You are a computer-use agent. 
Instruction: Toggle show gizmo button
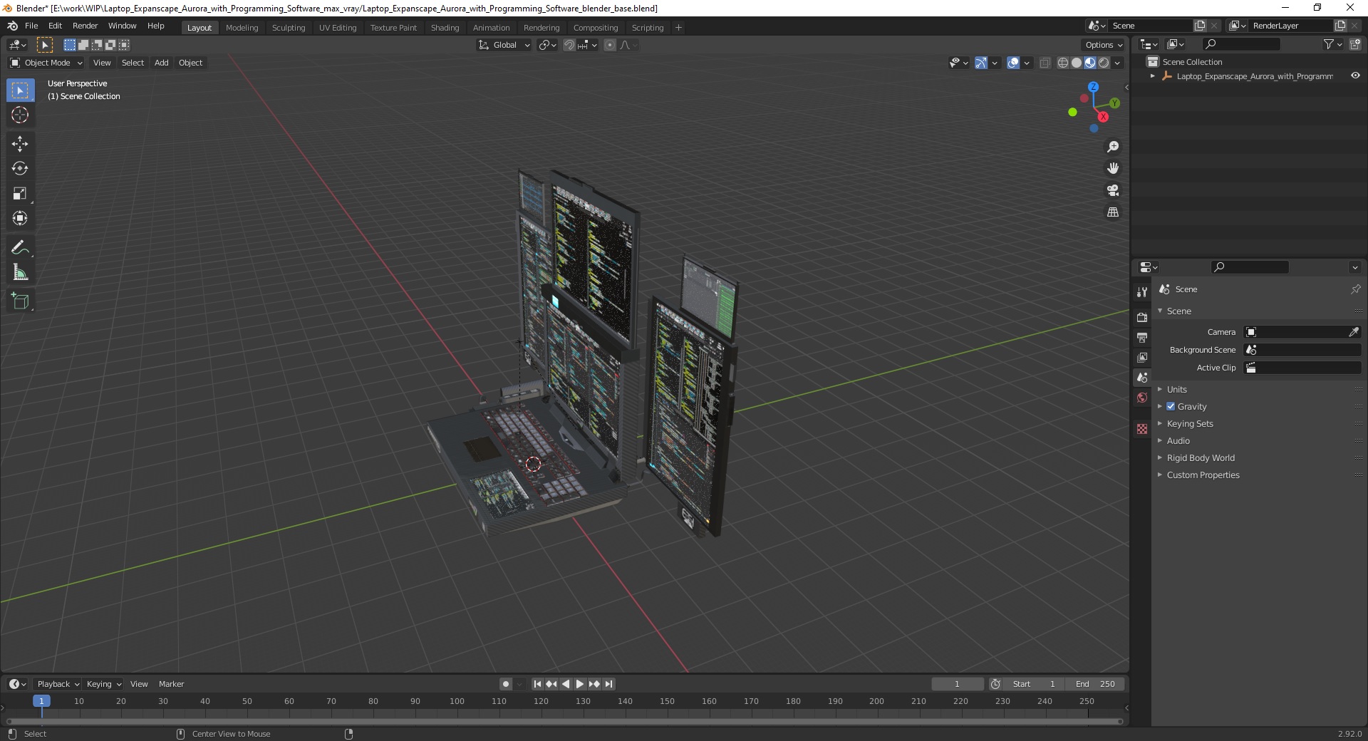[x=981, y=63]
